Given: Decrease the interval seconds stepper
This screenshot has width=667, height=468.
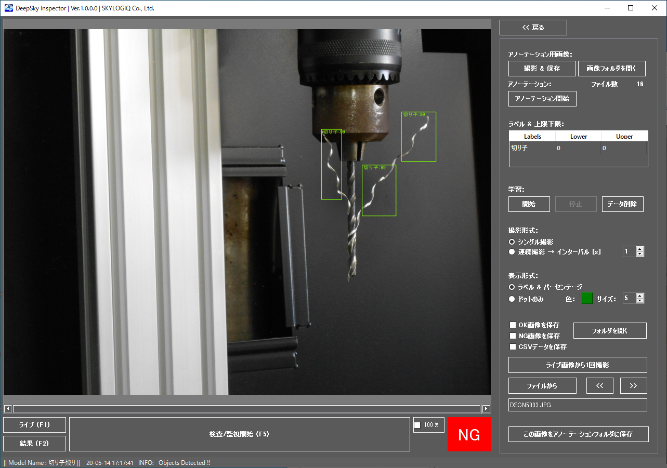Looking at the screenshot, I should pos(640,255).
